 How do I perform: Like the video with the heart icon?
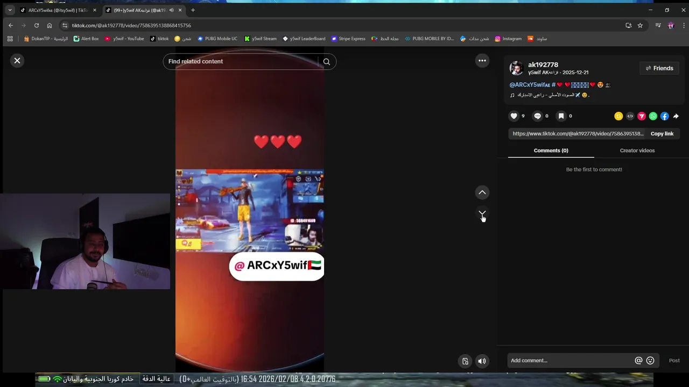tap(514, 116)
